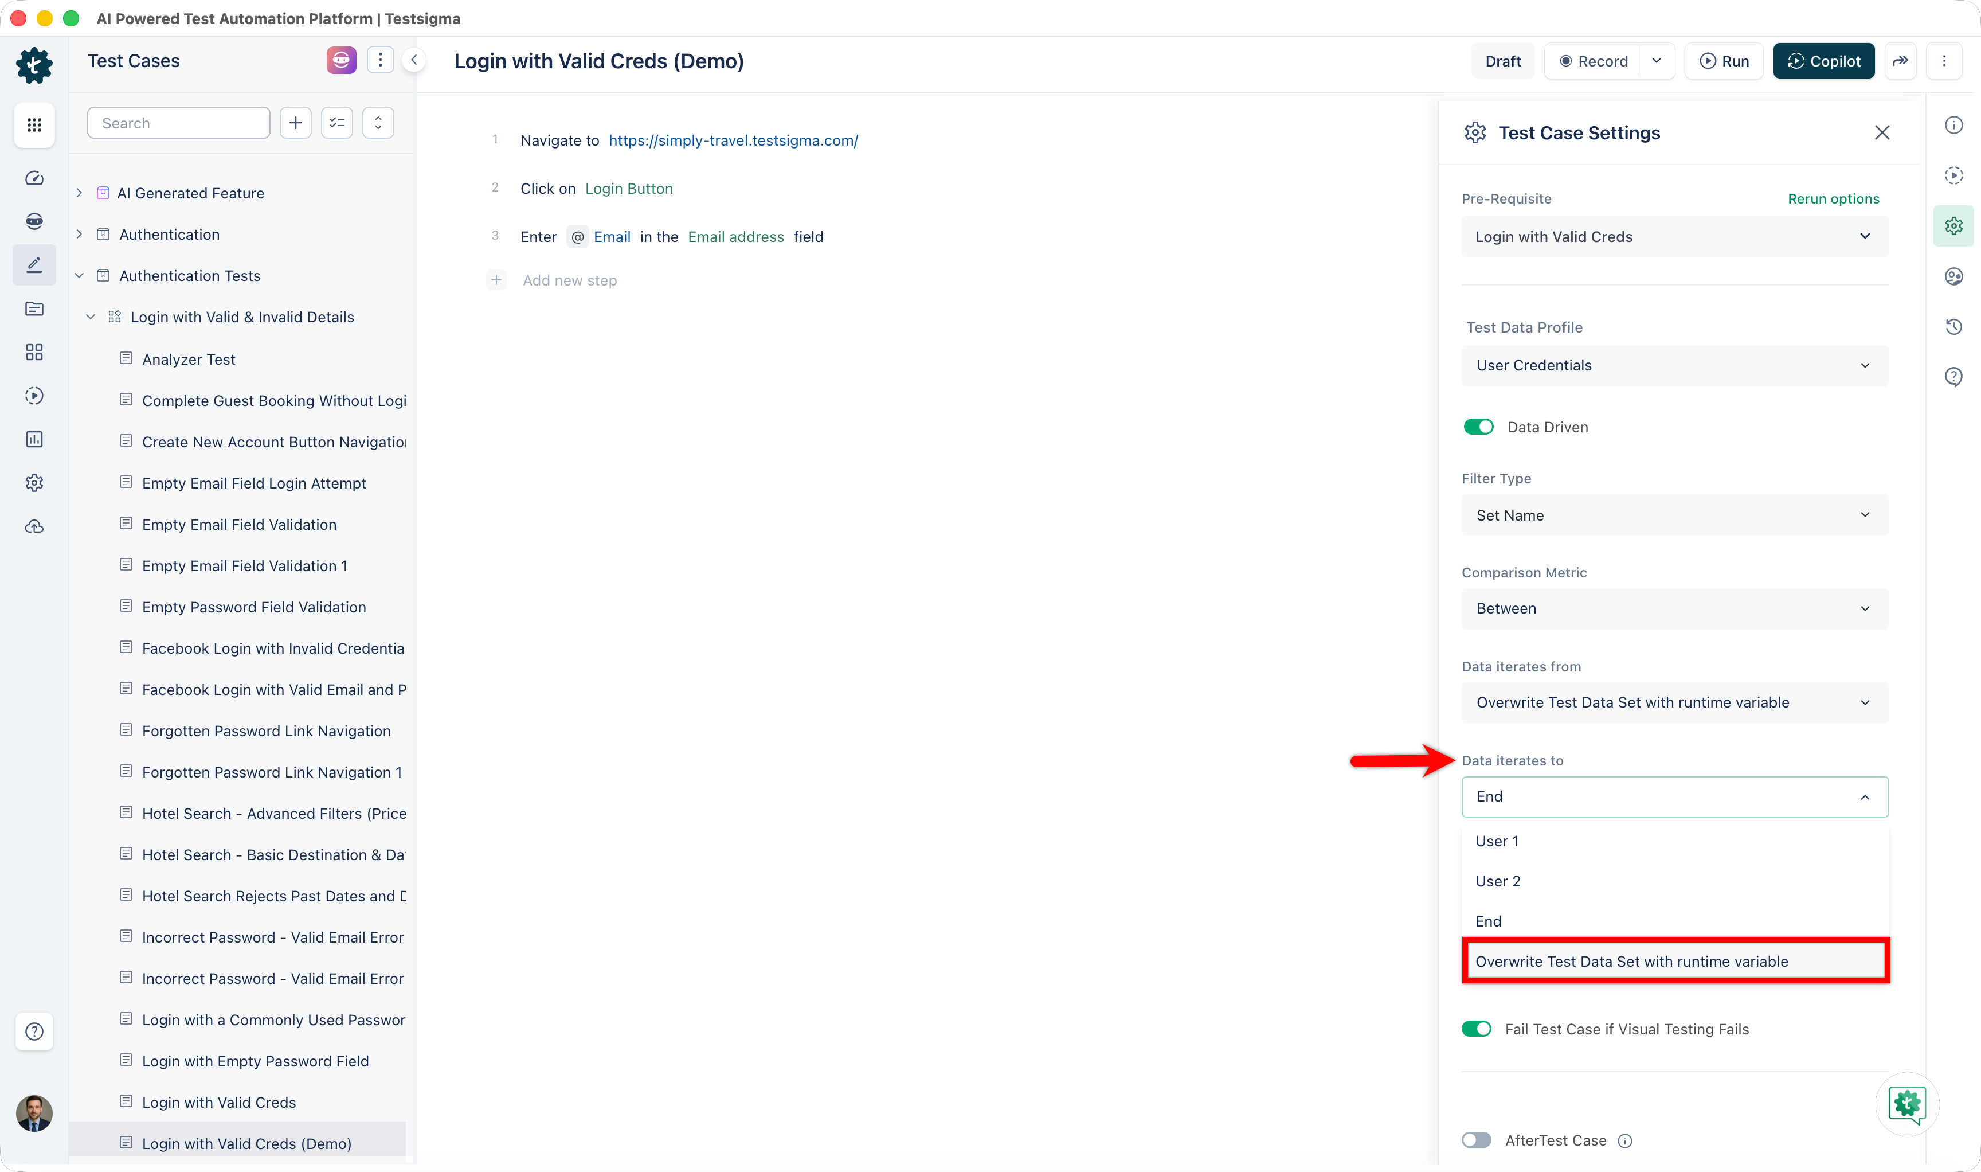The width and height of the screenshot is (1981, 1172).
Task: Open the Filter Type dropdown
Action: (1675, 515)
